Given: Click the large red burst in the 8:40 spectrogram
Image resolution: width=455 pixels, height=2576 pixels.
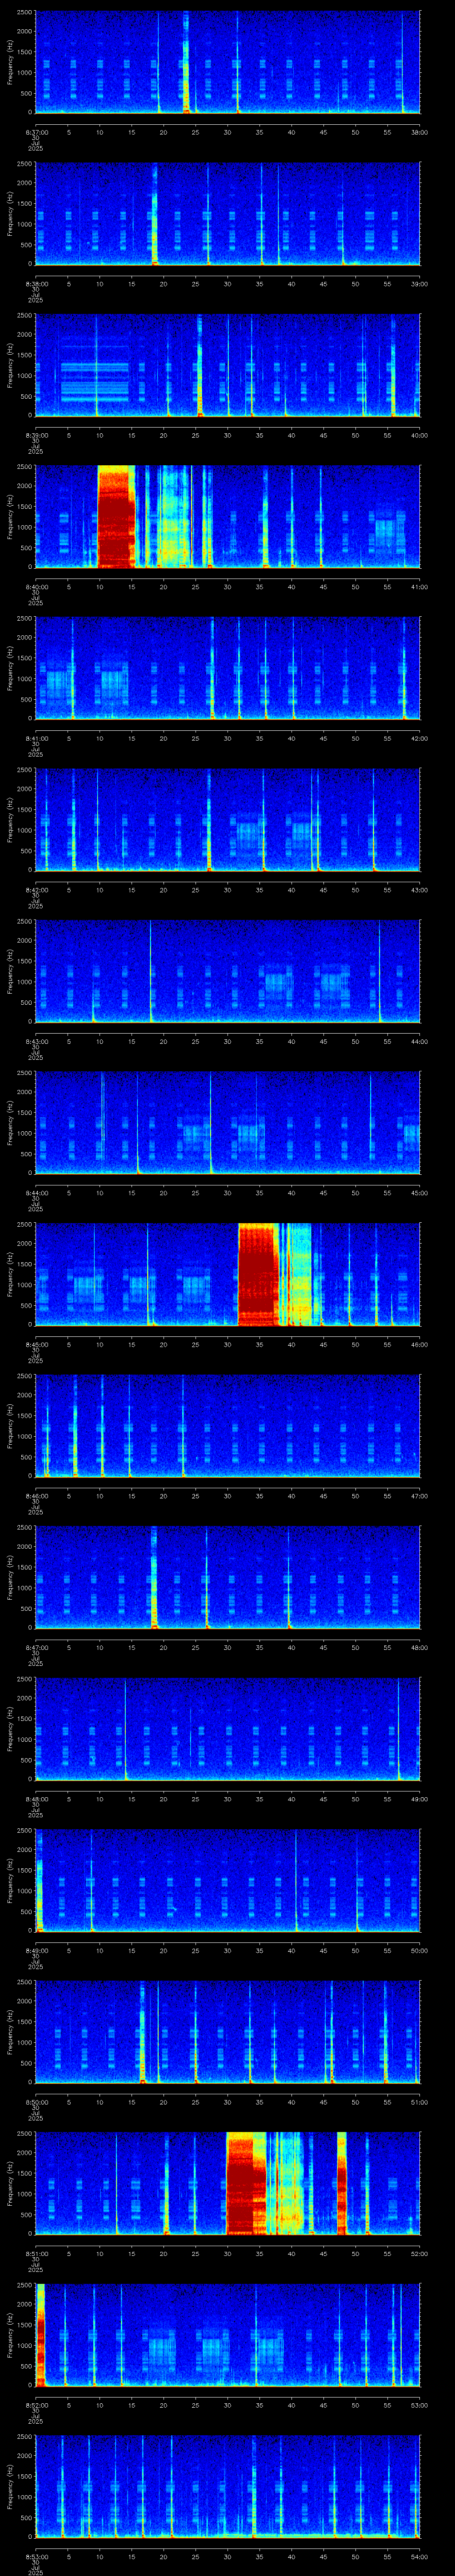Looking at the screenshot, I should [116, 516].
